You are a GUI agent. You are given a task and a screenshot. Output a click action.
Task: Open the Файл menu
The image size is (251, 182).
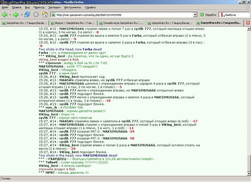coord(5,7)
